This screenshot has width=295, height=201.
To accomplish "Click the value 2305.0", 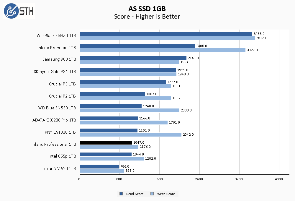I will (x=201, y=46).
